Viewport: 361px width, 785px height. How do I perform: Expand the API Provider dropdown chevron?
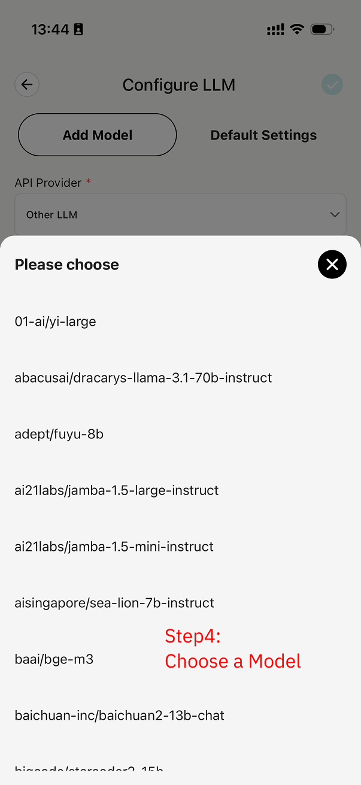click(x=335, y=214)
